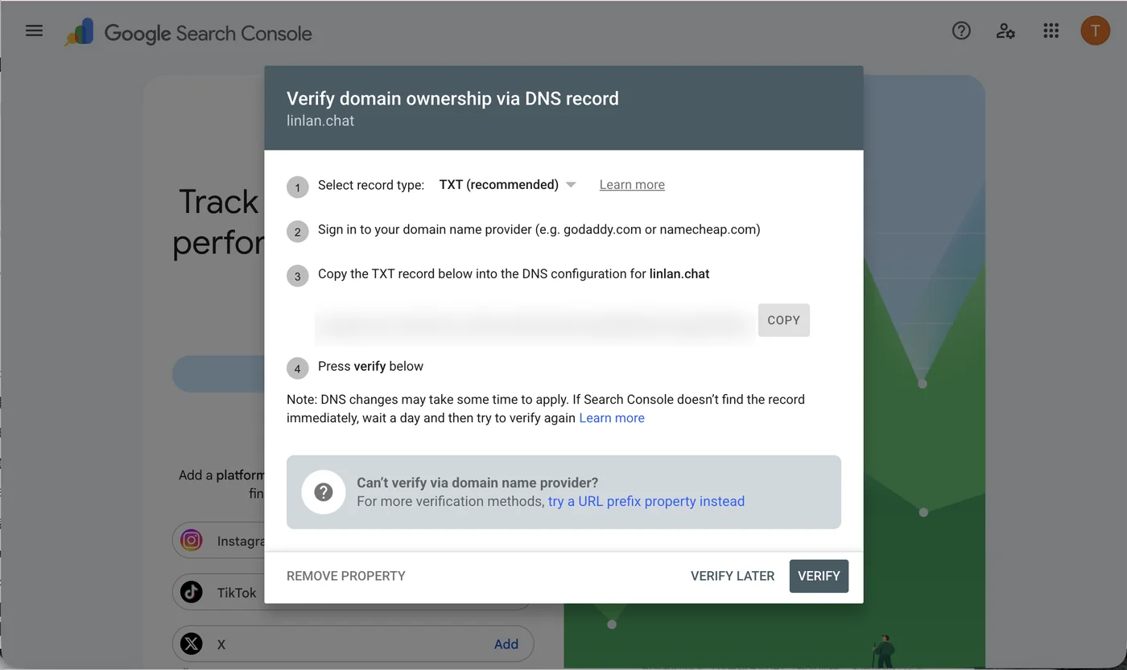Open the hamburger main menu
Viewport: 1127px width, 670px height.
[x=34, y=31]
